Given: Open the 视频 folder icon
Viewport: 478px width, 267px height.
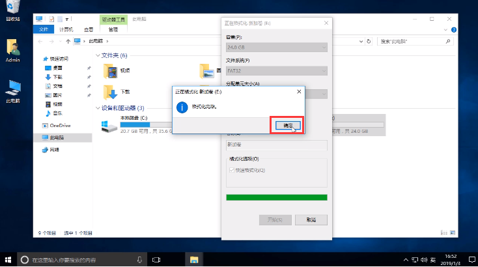Looking at the screenshot, I should [109, 70].
